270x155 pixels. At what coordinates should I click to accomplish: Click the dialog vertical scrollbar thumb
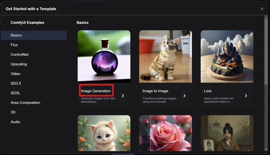[266, 51]
